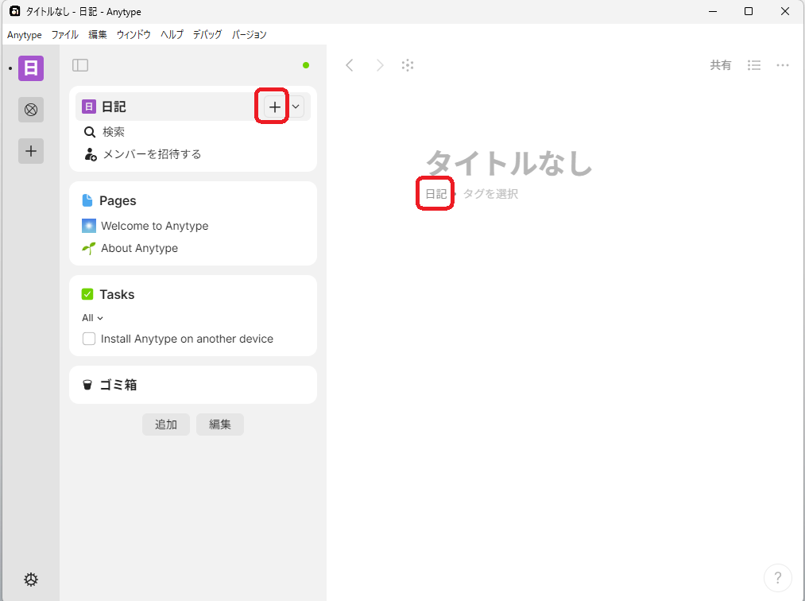Click the small purple 日記 icon in the sidebar header

tap(89, 107)
